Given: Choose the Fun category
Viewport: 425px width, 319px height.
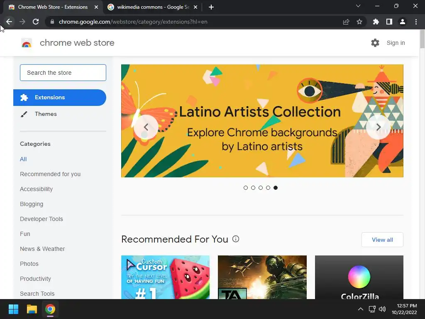Looking at the screenshot, I should point(25,234).
